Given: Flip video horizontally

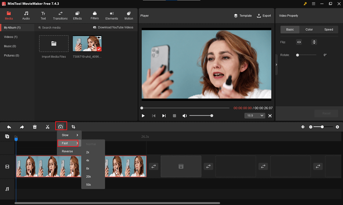Looking at the screenshot, I should coord(299,42).
